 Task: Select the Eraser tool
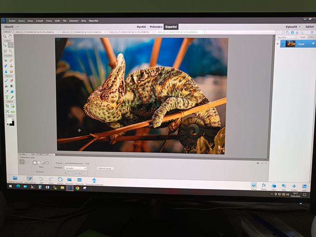pyautogui.click(x=12, y=81)
